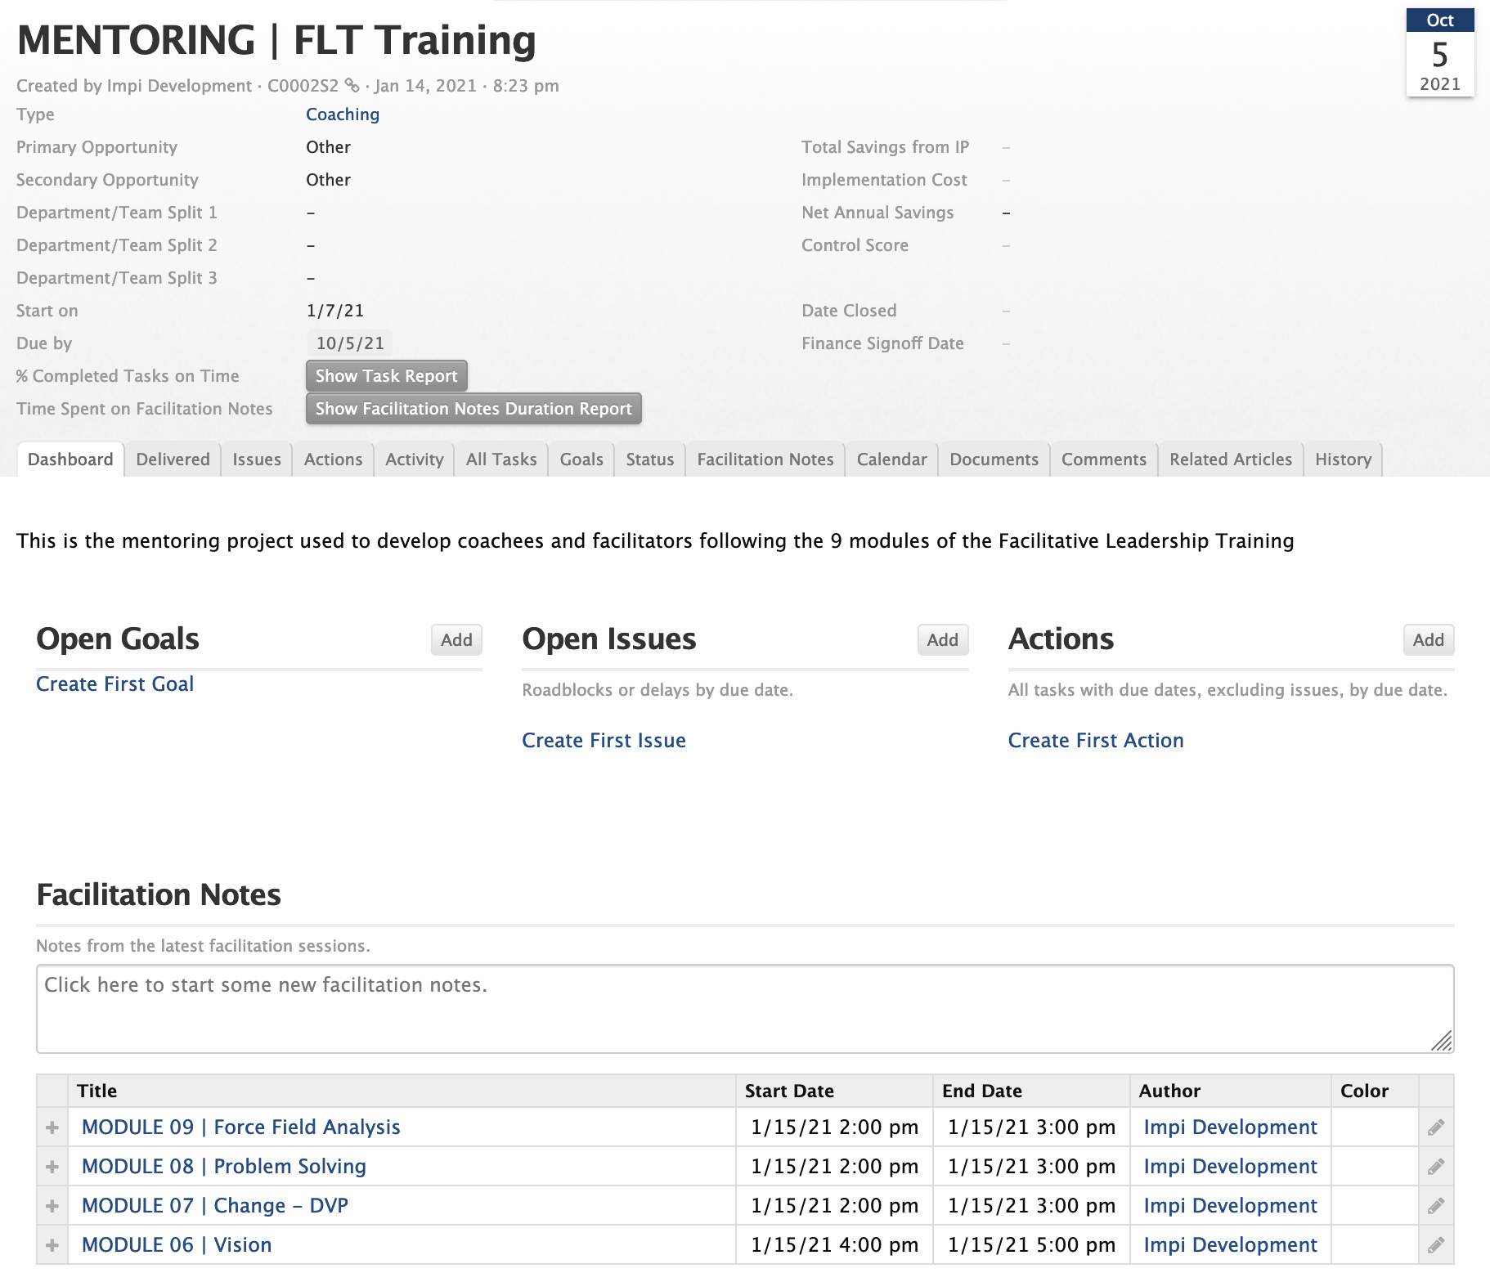Edit the MODULE 07 Change – DVP note
Image resolution: width=1490 pixels, height=1282 pixels.
(x=1435, y=1206)
